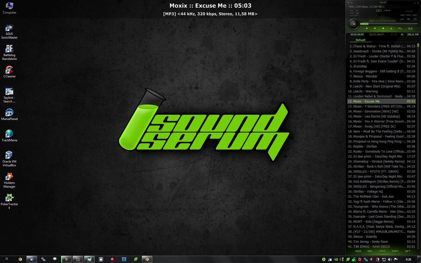Open the ASUS SonicMaster desktop icon
Viewport: 421px width, 263px height.
tap(10, 31)
